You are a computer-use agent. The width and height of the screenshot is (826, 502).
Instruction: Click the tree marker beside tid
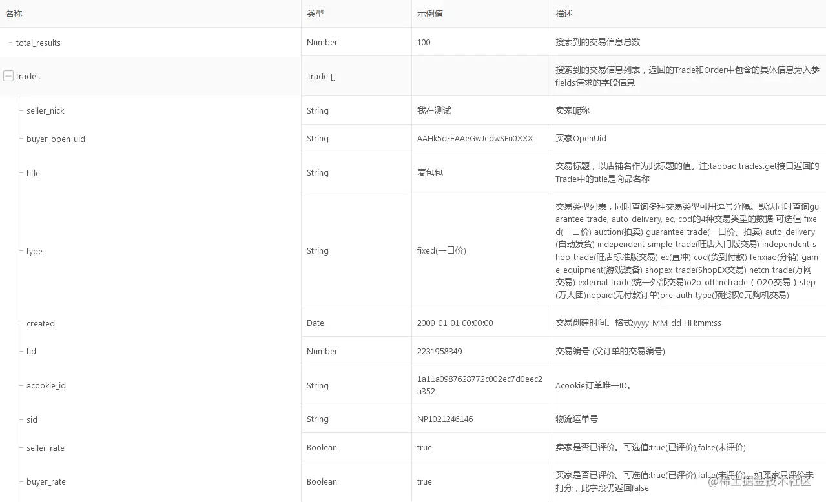pyautogui.click(x=20, y=351)
